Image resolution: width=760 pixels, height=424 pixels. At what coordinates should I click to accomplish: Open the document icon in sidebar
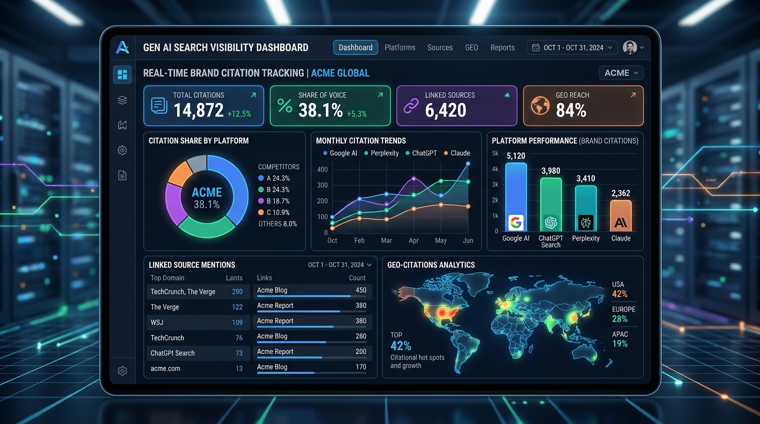[x=122, y=176]
